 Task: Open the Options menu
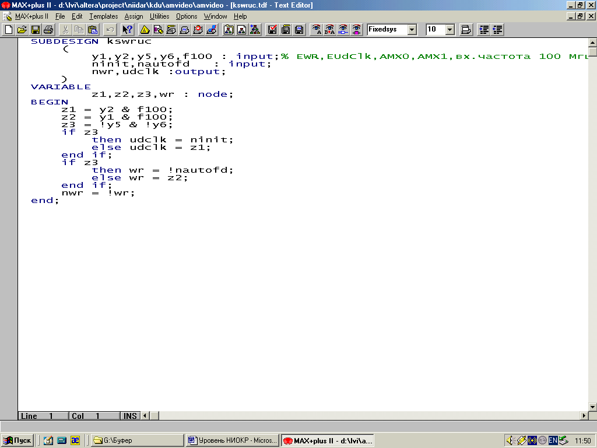click(x=187, y=16)
